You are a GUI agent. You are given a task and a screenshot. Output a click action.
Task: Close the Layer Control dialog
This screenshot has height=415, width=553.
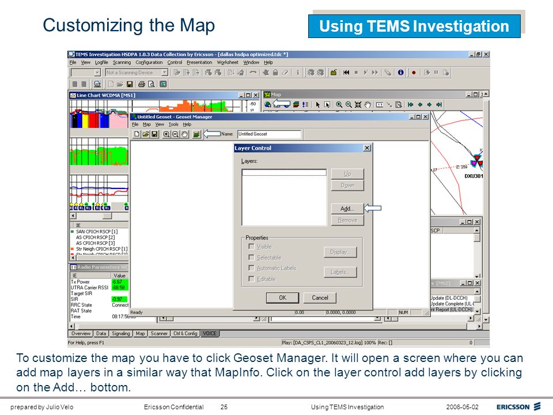367,148
